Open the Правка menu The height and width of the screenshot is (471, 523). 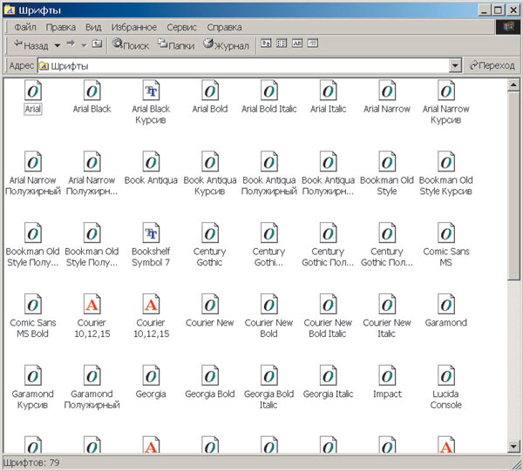(x=61, y=27)
